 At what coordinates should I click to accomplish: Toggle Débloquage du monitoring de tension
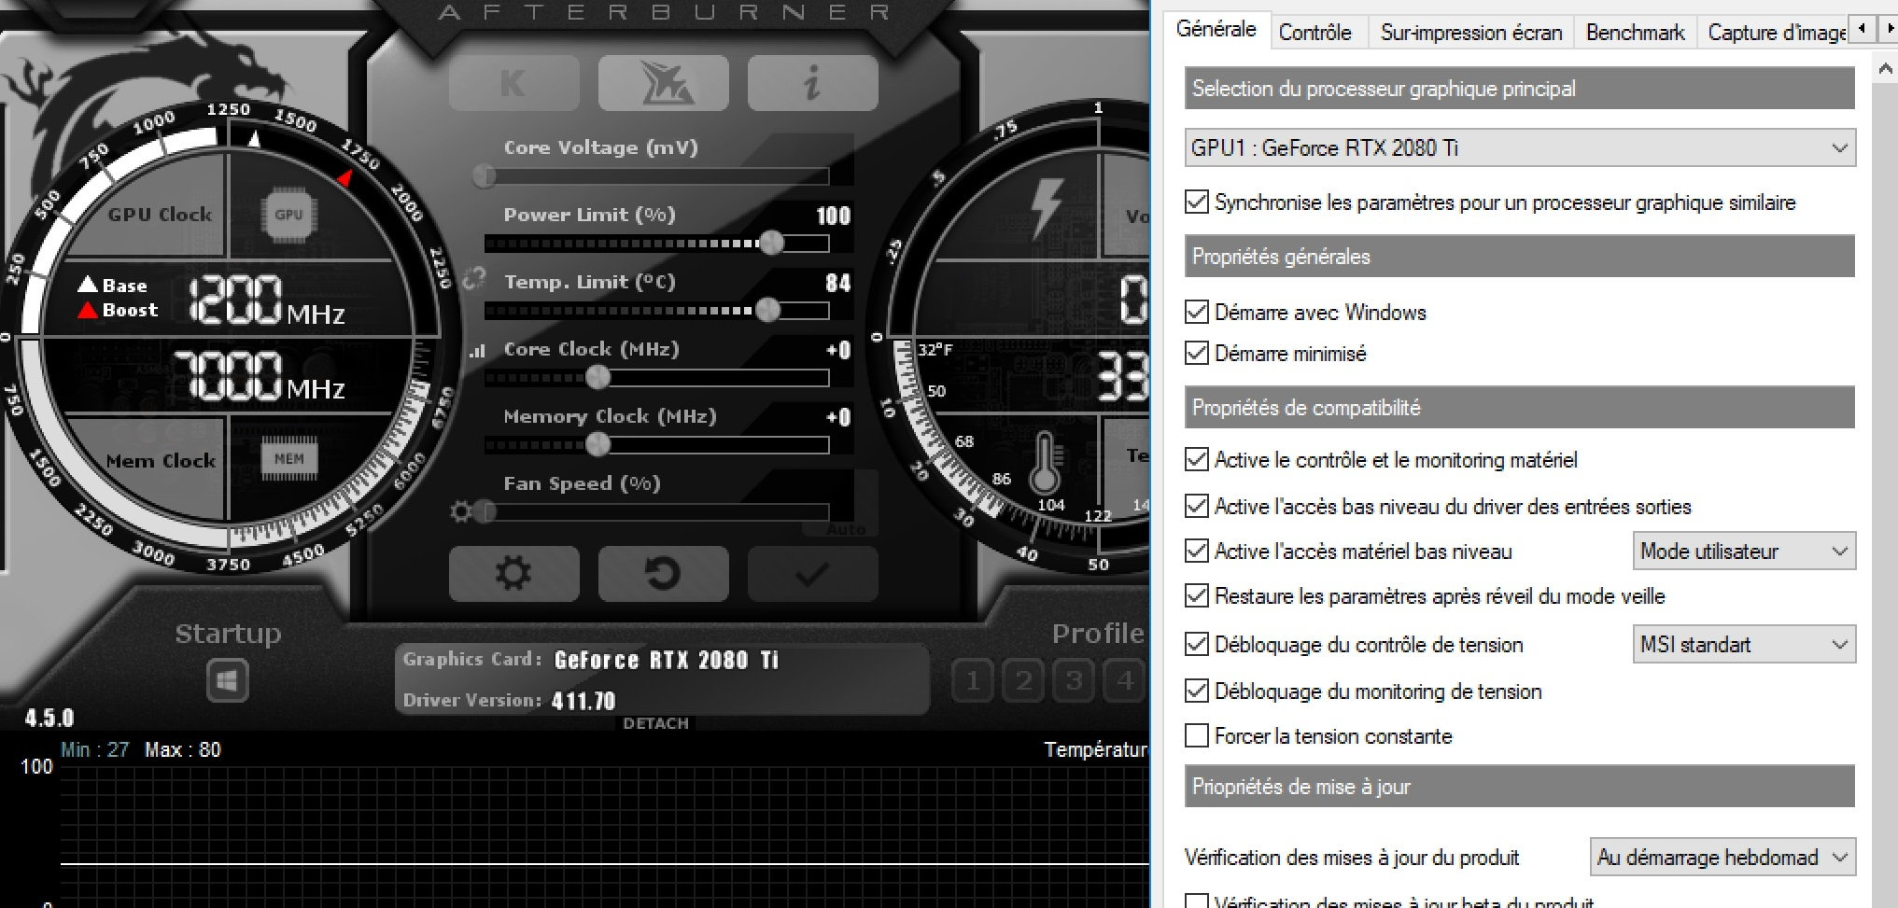1196,691
